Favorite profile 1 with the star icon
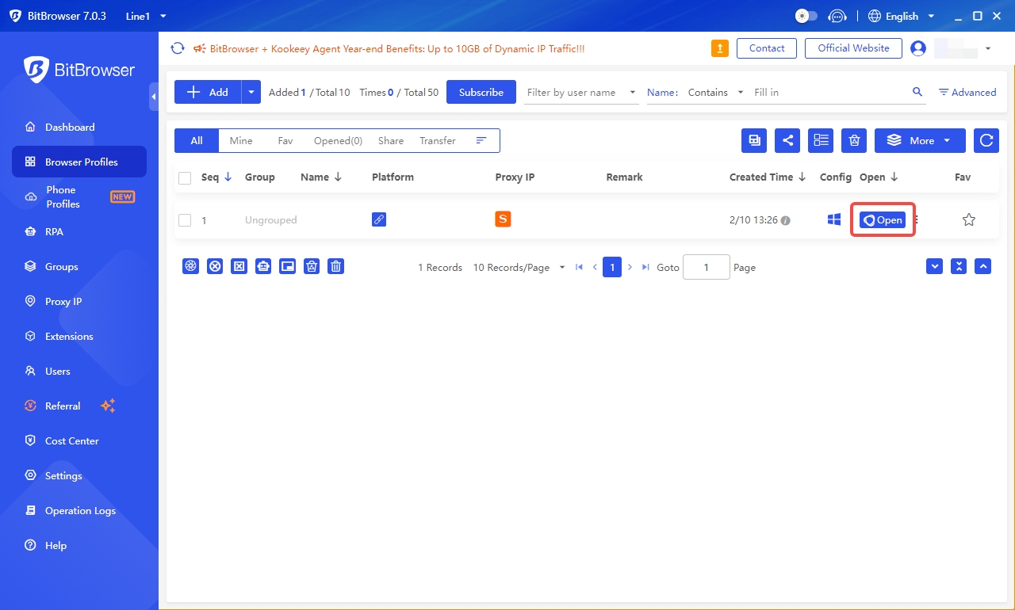Viewport: 1015px width, 610px height. coord(968,220)
